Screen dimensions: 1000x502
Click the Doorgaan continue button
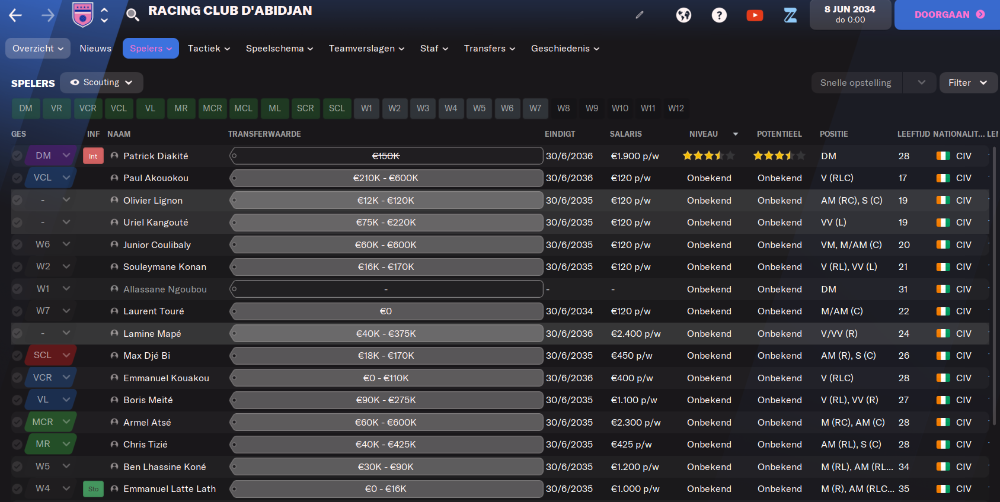[948, 15]
